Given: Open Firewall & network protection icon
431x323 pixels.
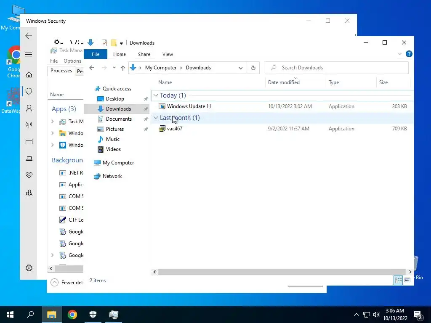Looking at the screenshot, I should pyautogui.click(x=29, y=125).
